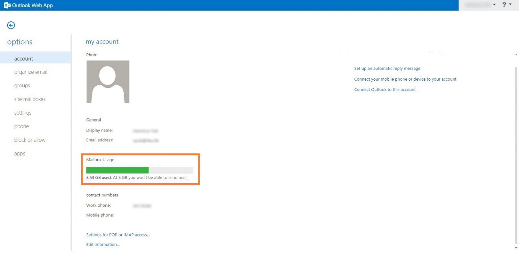519x256 pixels.
Task: Click the Outlook Web App logo
Action: (x=28, y=5)
